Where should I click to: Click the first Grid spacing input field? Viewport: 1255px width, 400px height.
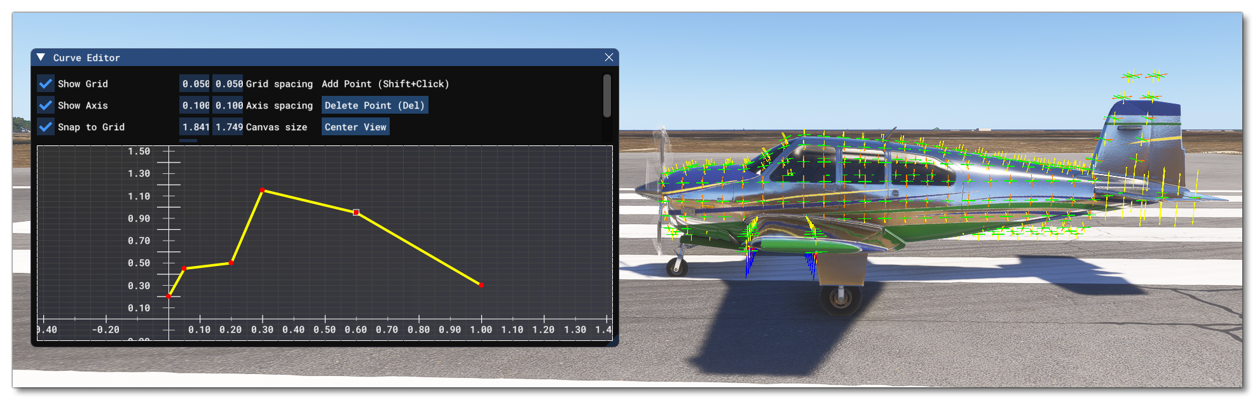pos(195,84)
